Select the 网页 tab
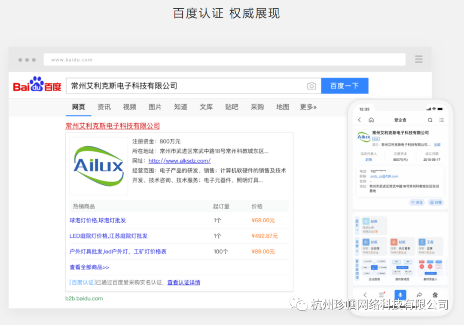Viewport: 464px width, 325px height. click(x=79, y=107)
